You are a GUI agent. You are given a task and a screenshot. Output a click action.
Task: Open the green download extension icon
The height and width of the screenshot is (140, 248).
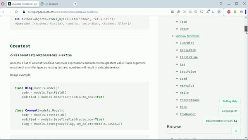pos(235,12)
